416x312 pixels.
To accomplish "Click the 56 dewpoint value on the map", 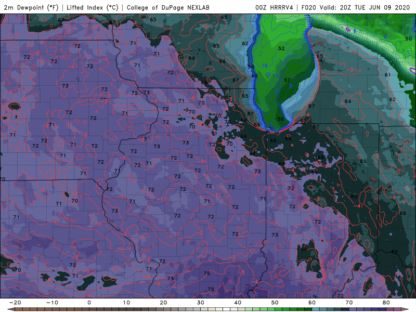I will 251,67.
